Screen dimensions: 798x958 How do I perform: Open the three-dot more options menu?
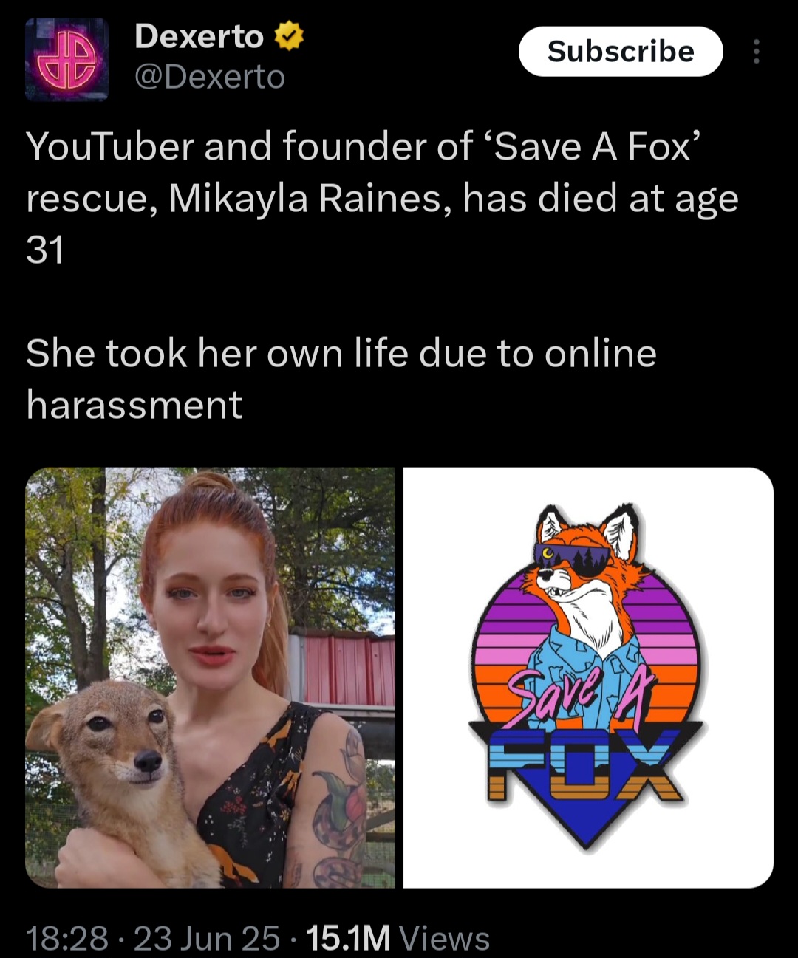pos(756,52)
